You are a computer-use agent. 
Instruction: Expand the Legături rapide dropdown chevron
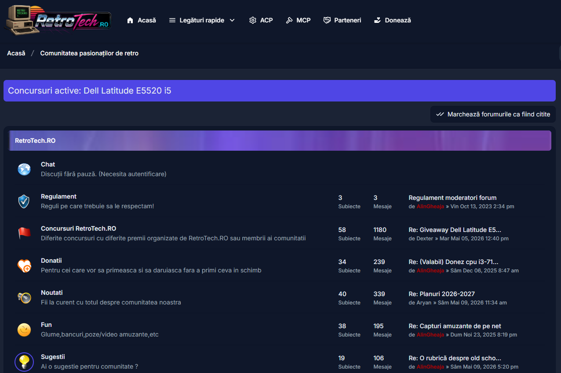232,20
